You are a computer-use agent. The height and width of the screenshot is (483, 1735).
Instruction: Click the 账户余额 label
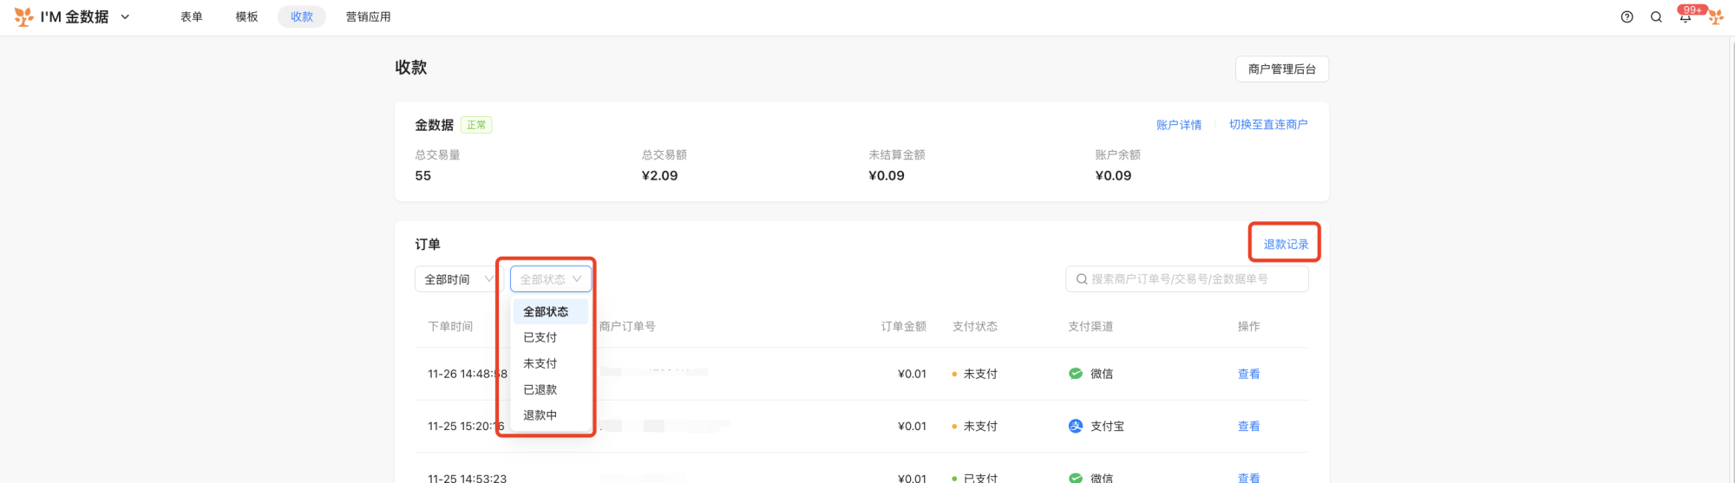1117,154
